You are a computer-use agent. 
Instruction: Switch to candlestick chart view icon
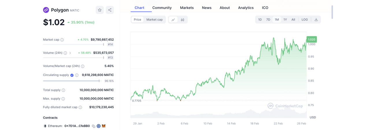click(x=182, y=20)
